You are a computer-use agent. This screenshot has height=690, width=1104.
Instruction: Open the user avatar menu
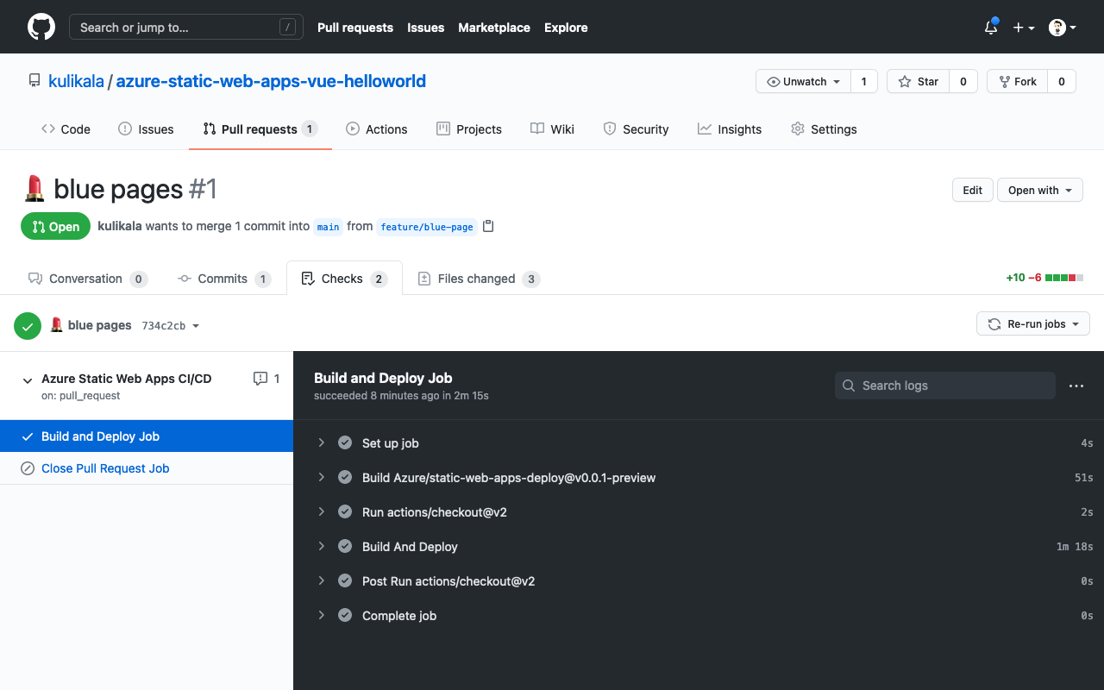[1063, 28]
